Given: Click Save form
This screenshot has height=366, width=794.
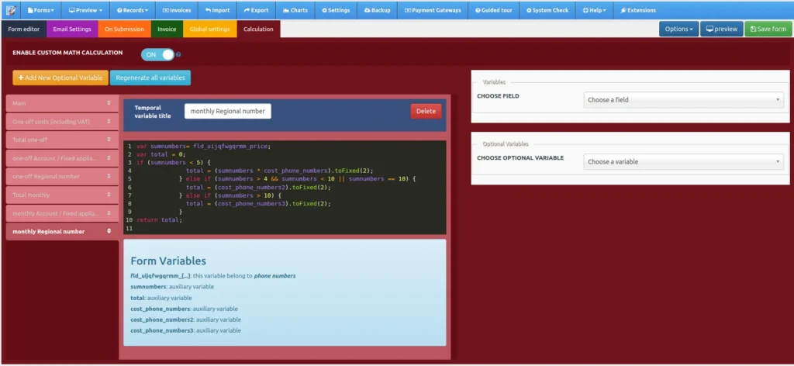Looking at the screenshot, I should tap(768, 29).
